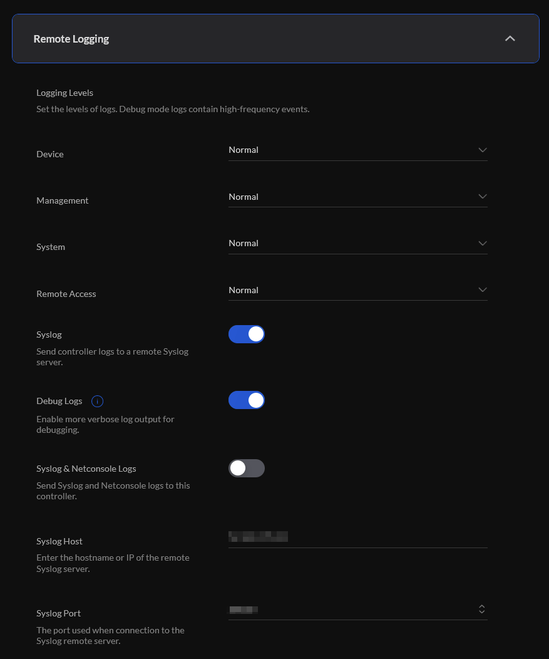Click the Remote Logging title text
Viewport: 549px width, 659px height.
[71, 39]
